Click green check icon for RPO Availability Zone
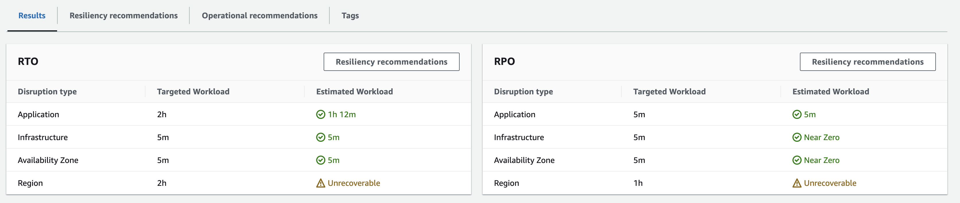The width and height of the screenshot is (960, 203). point(797,160)
